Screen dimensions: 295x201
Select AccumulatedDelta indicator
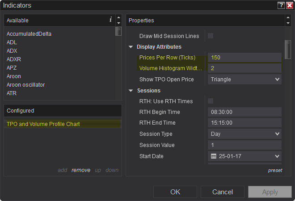coord(29,34)
